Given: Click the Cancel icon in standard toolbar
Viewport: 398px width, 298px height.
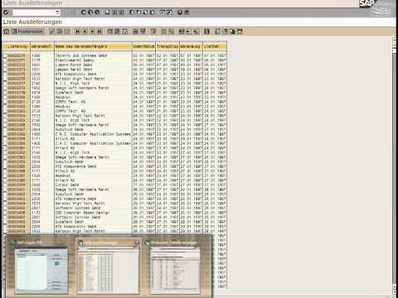Looking at the screenshot, I should coord(97,12).
